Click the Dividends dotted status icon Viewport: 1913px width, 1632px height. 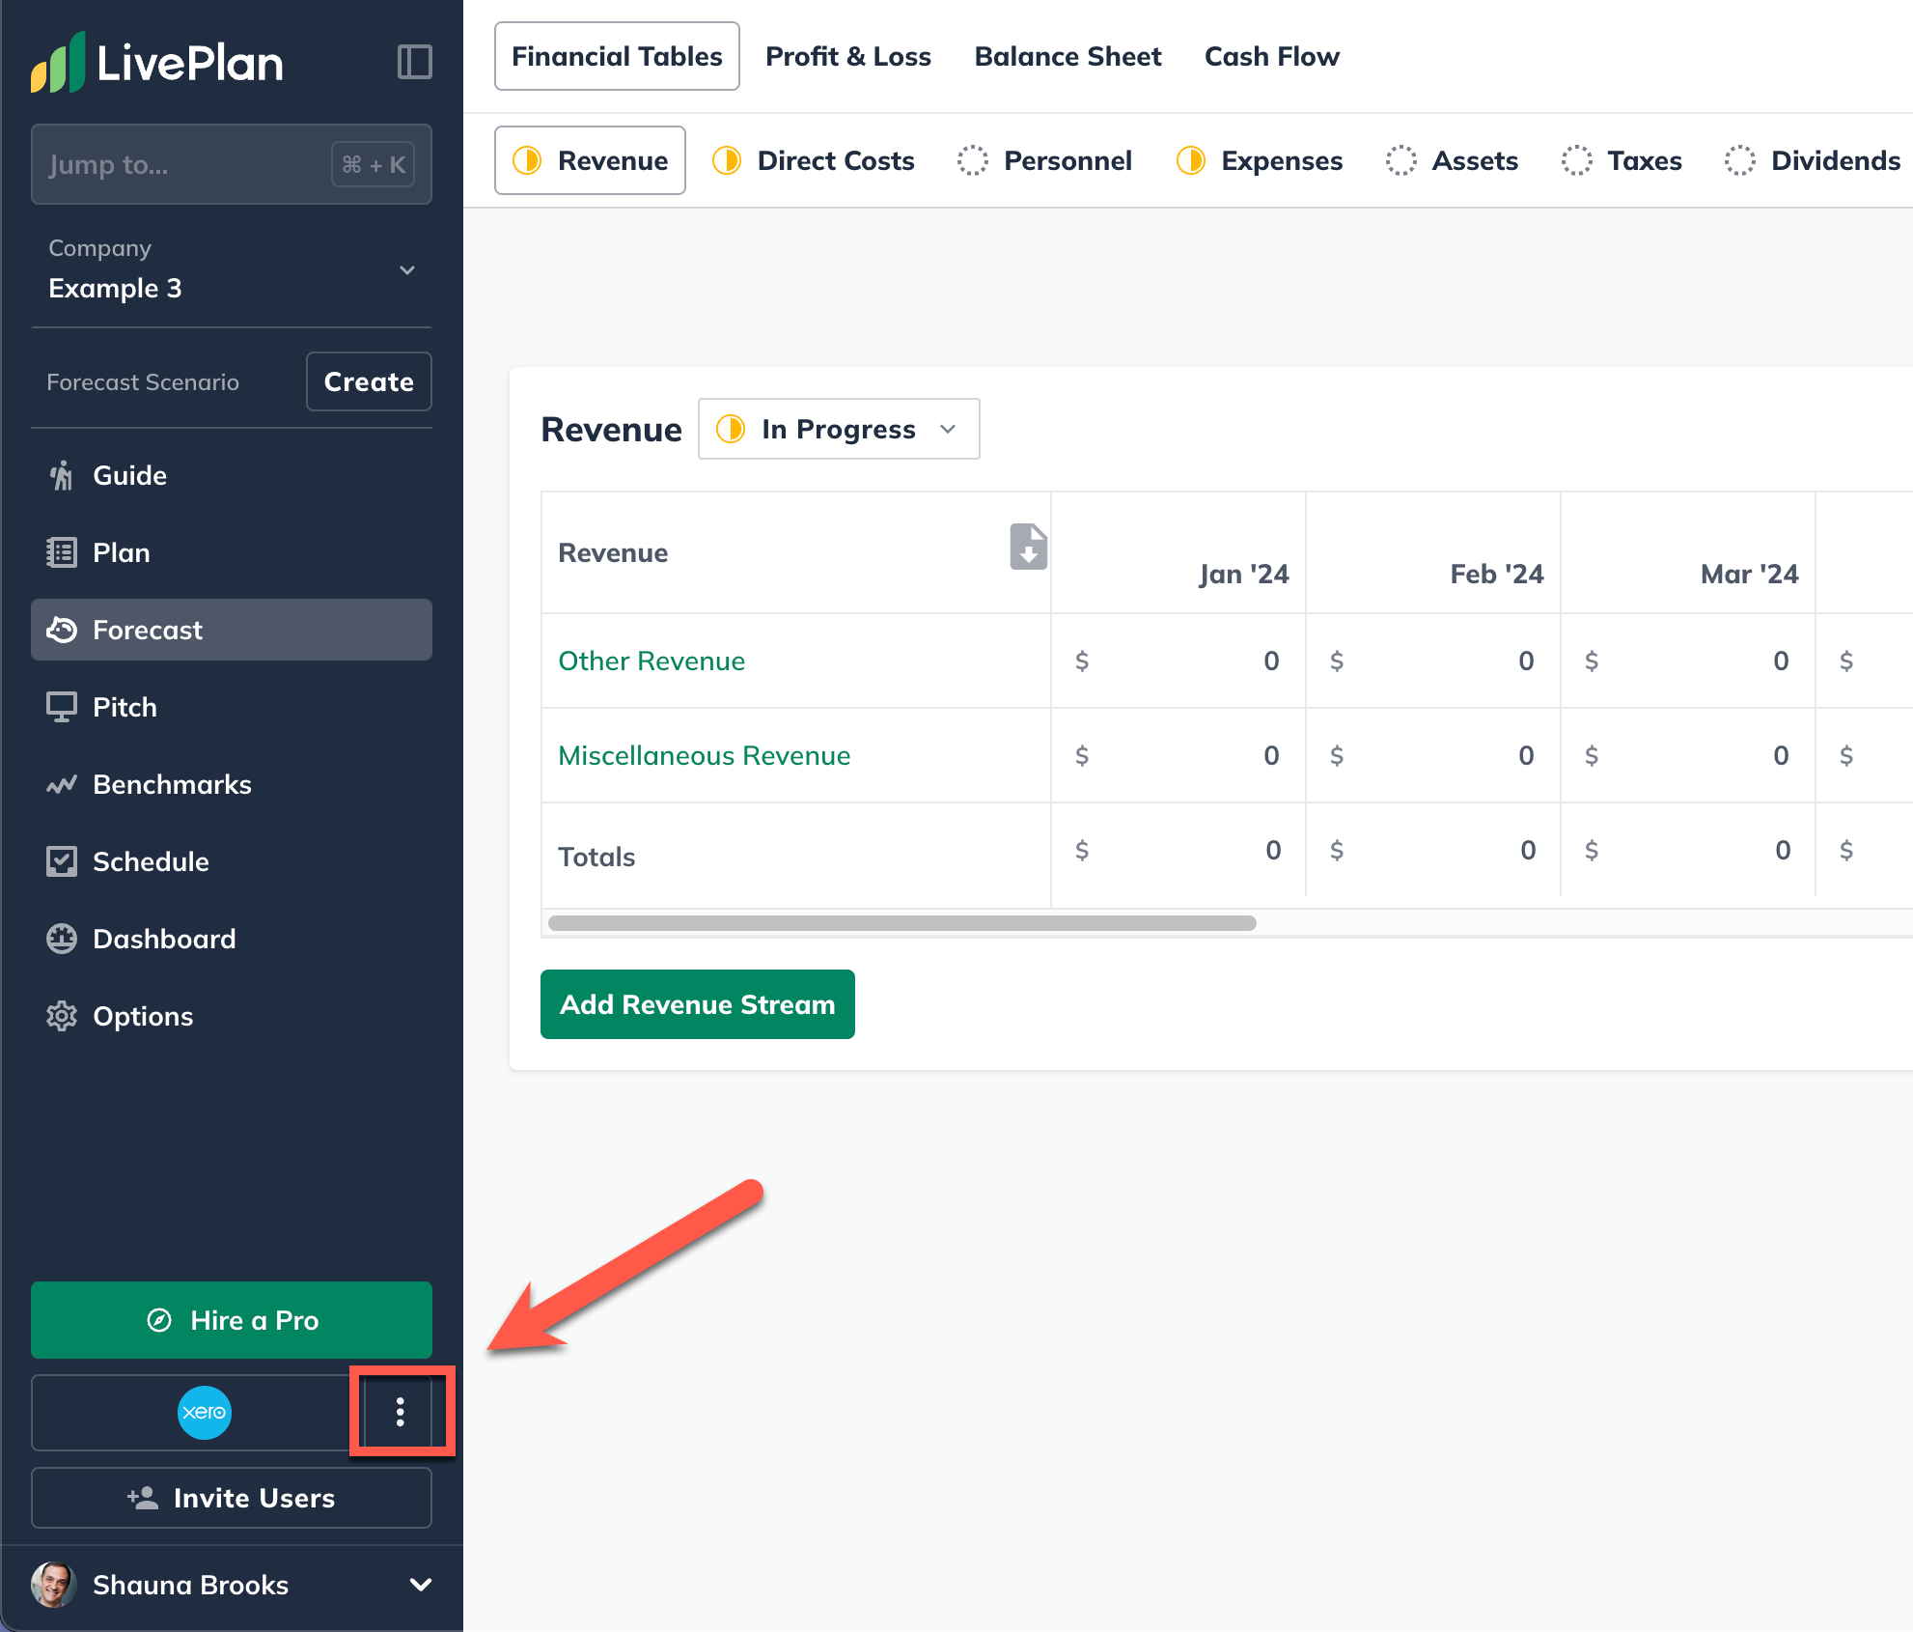click(x=1740, y=160)
